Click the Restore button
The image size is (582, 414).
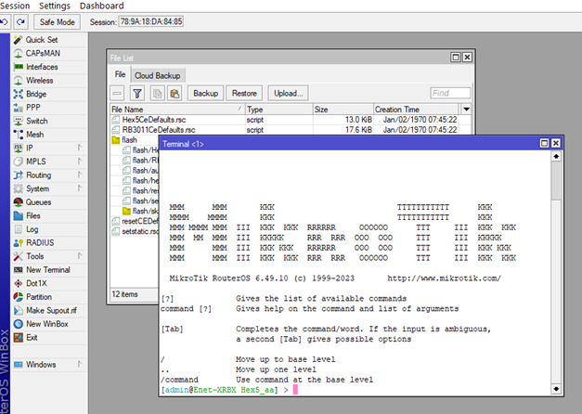tap(244, 93)
